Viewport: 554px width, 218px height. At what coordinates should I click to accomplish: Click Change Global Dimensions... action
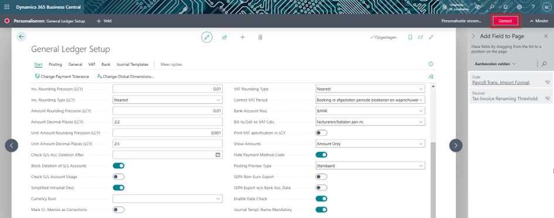tap(125, 76)
